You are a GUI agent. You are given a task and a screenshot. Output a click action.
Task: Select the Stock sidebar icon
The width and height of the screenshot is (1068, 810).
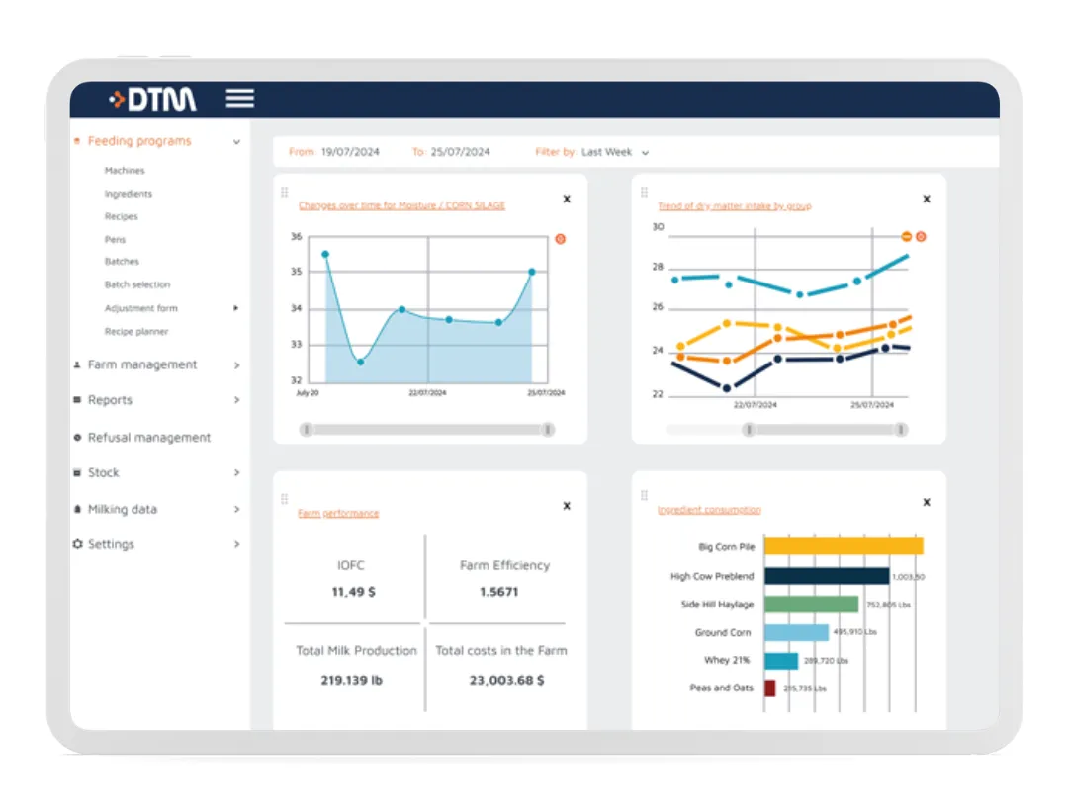pos(78,472)
